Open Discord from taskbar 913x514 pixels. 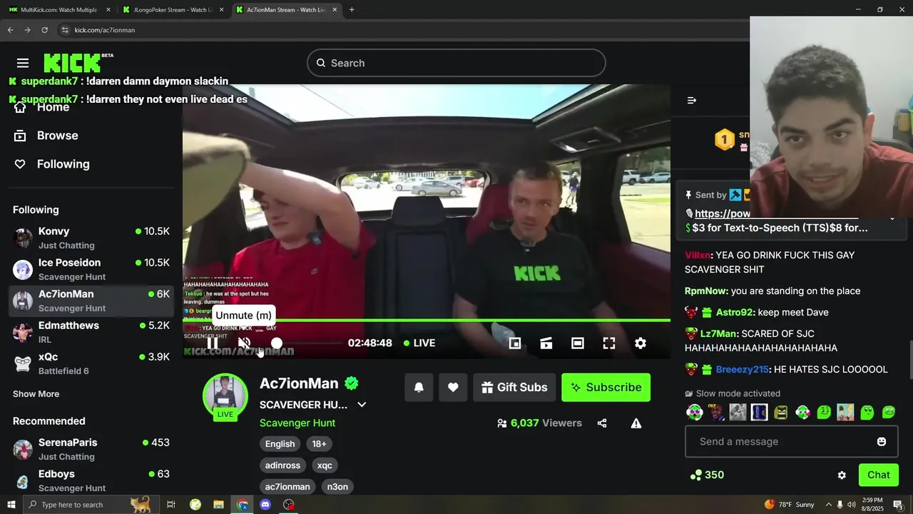click(x=265, y=505)
